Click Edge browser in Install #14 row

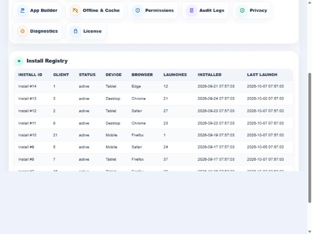[x=136, y=86]
